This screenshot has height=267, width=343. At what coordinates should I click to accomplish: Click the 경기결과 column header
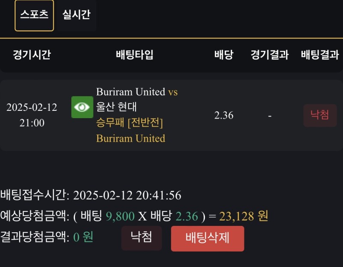coord(270,55)
